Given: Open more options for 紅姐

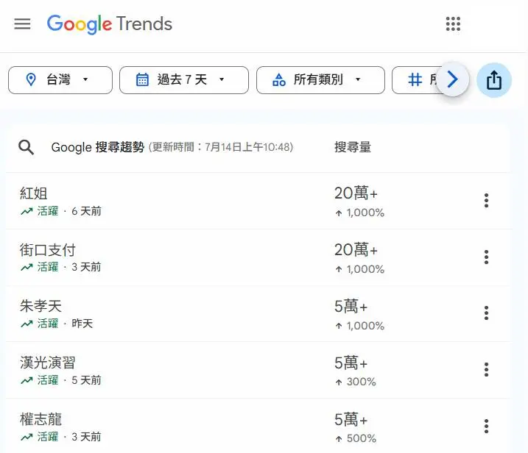Looking at the screenshot, I should [486, 200].
